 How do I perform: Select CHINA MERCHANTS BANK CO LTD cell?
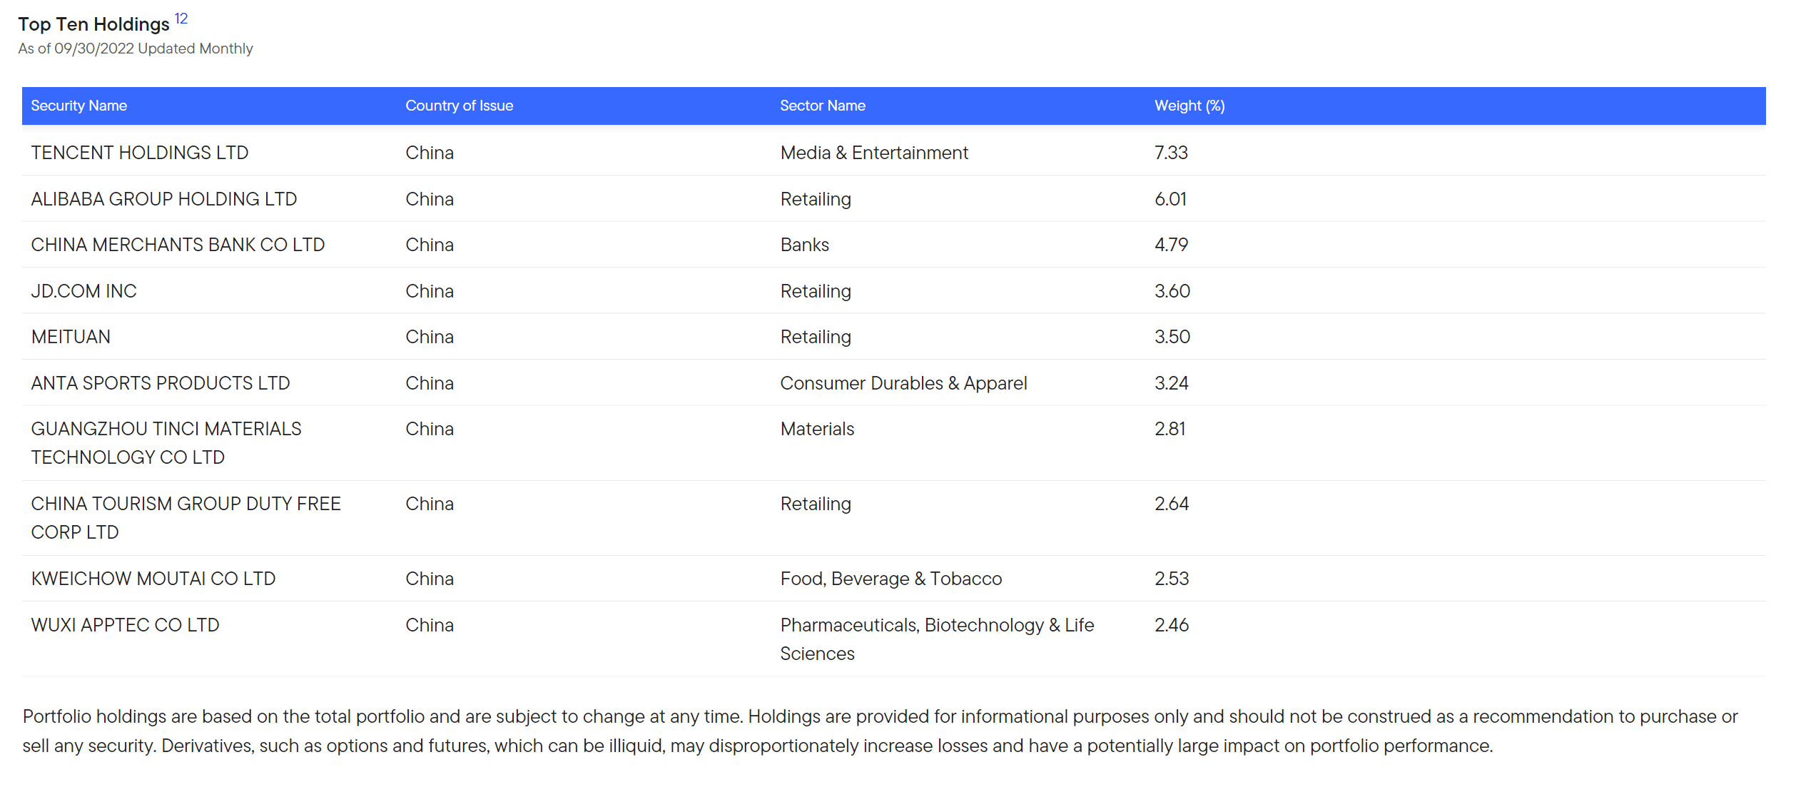tap(178, 245)
